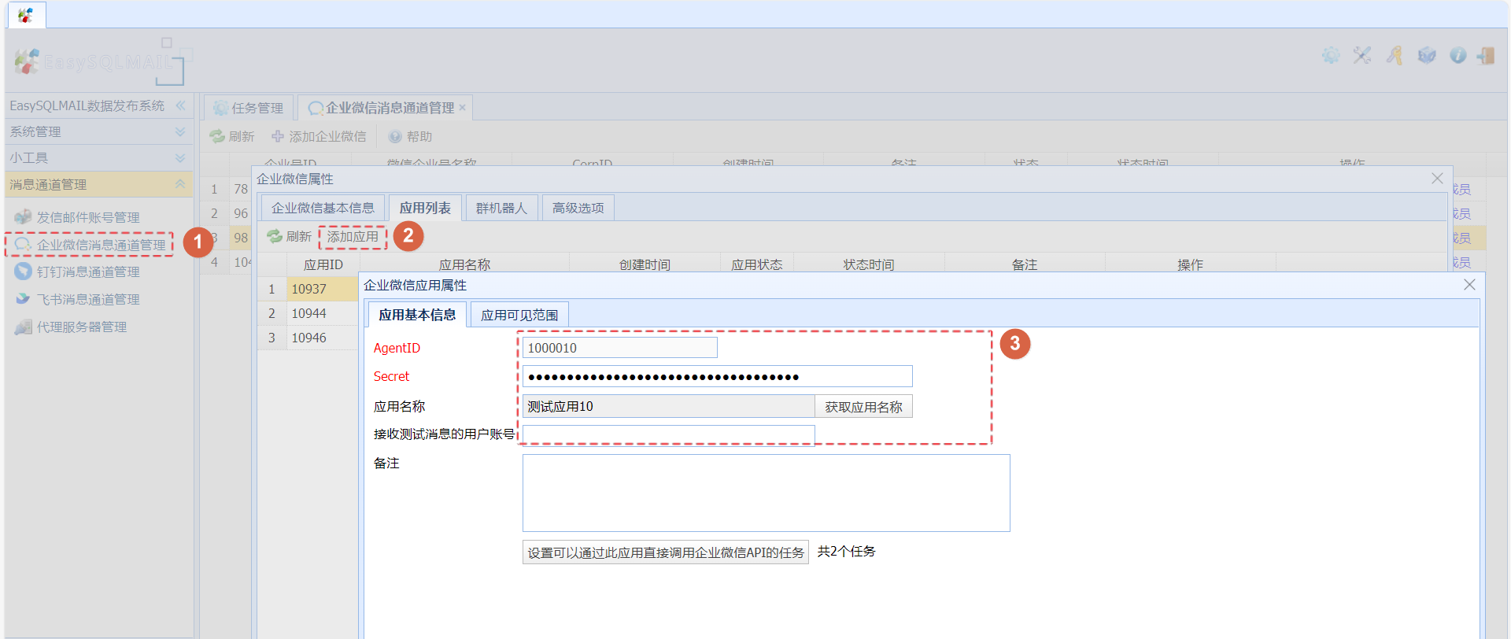Select the 应用基本信息 tab

pyautogui.click(x=417, y=315)
